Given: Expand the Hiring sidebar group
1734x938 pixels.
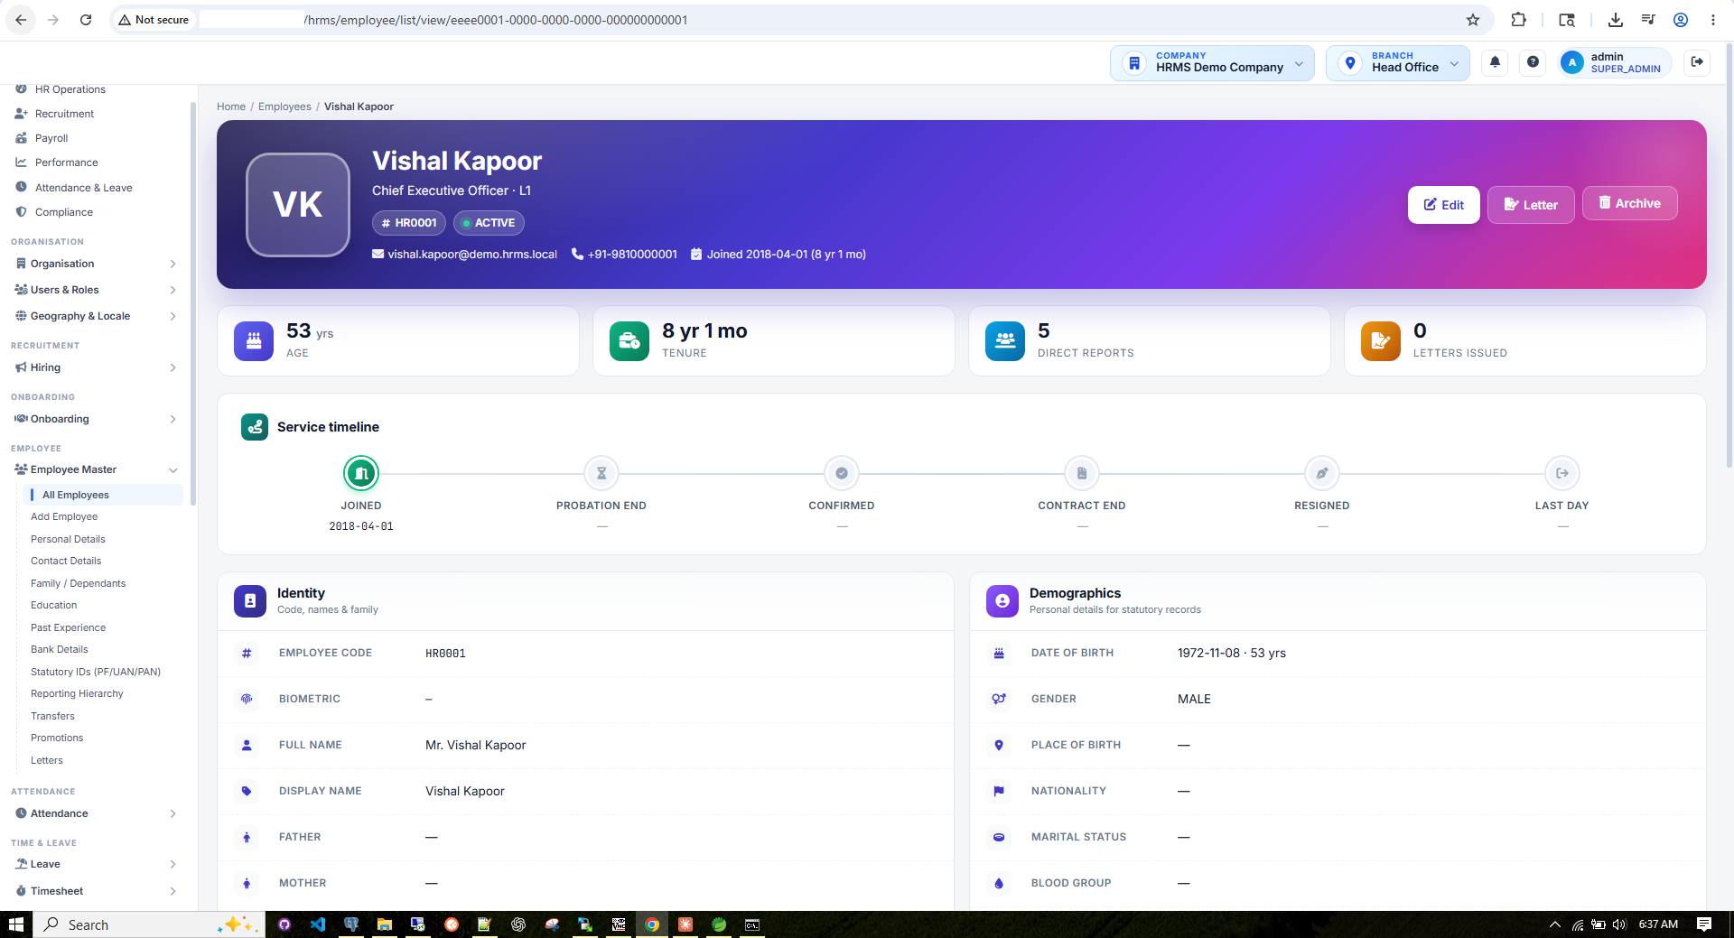Looking at the screenshot, I should (95, 367).
